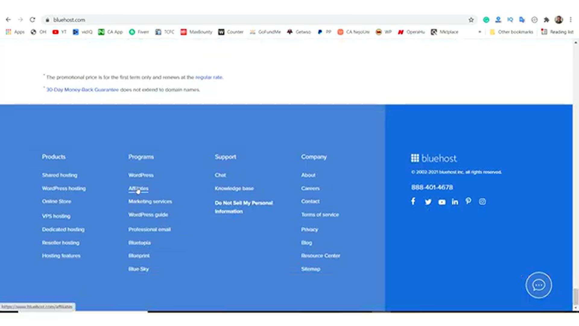579x326 pixels.
Task: Open the WordPress hosting footer link
Action: (64, 188)
